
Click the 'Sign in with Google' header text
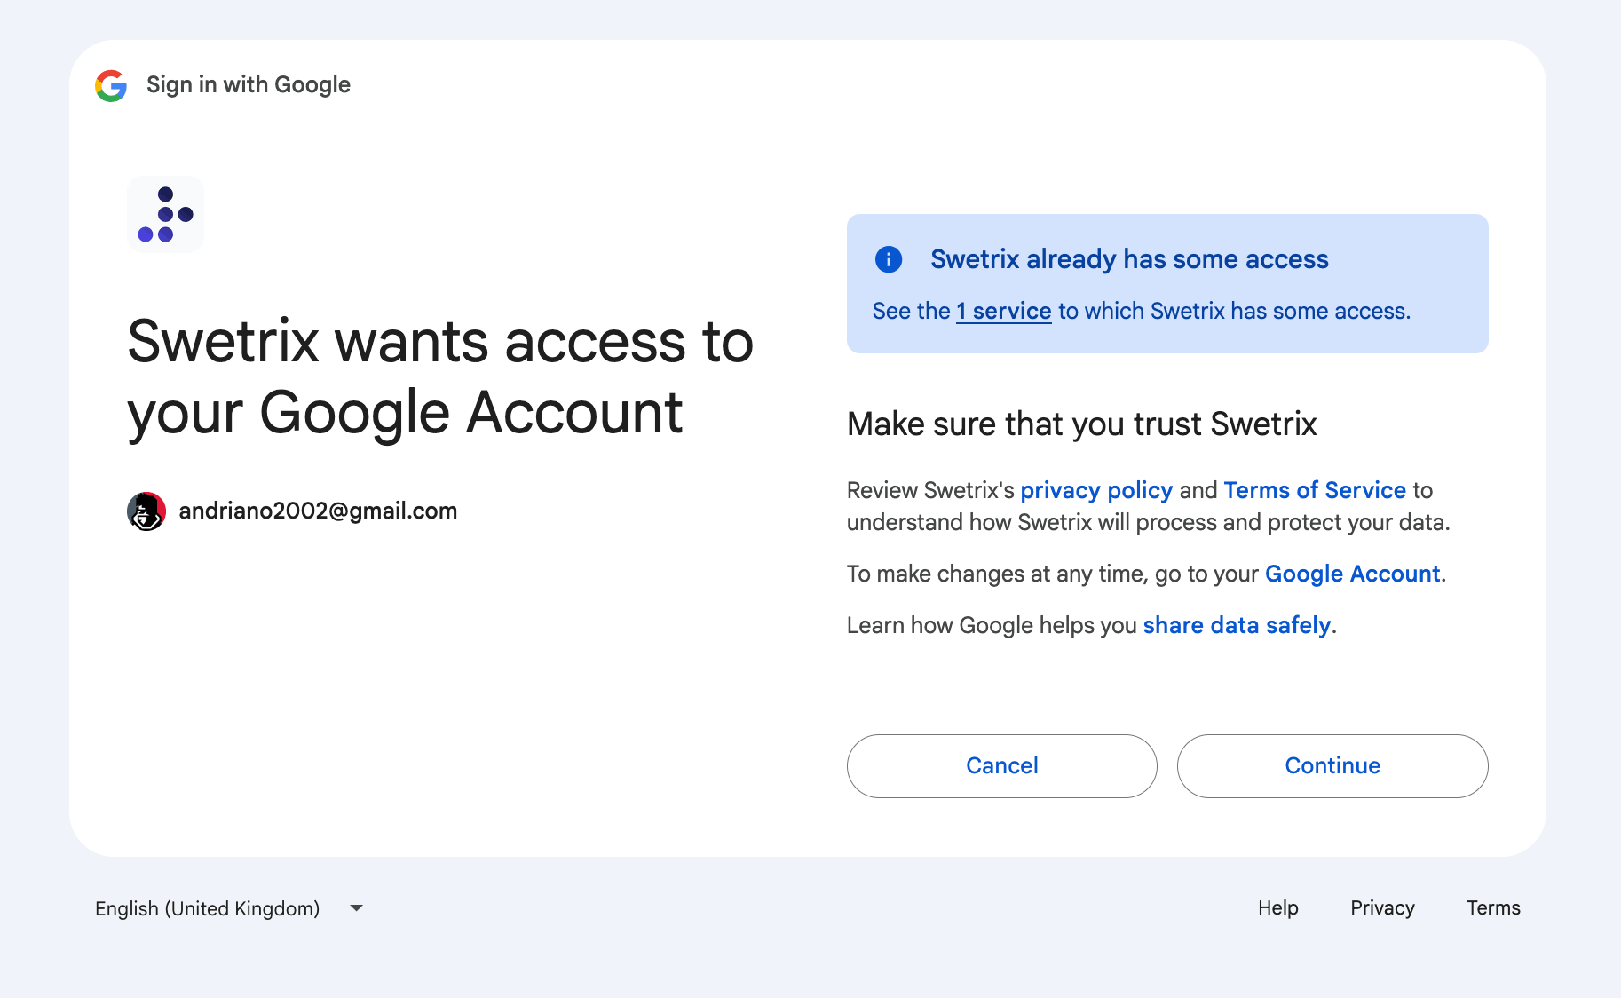point(249,84)
